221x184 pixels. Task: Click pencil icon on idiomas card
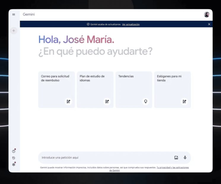107,101
